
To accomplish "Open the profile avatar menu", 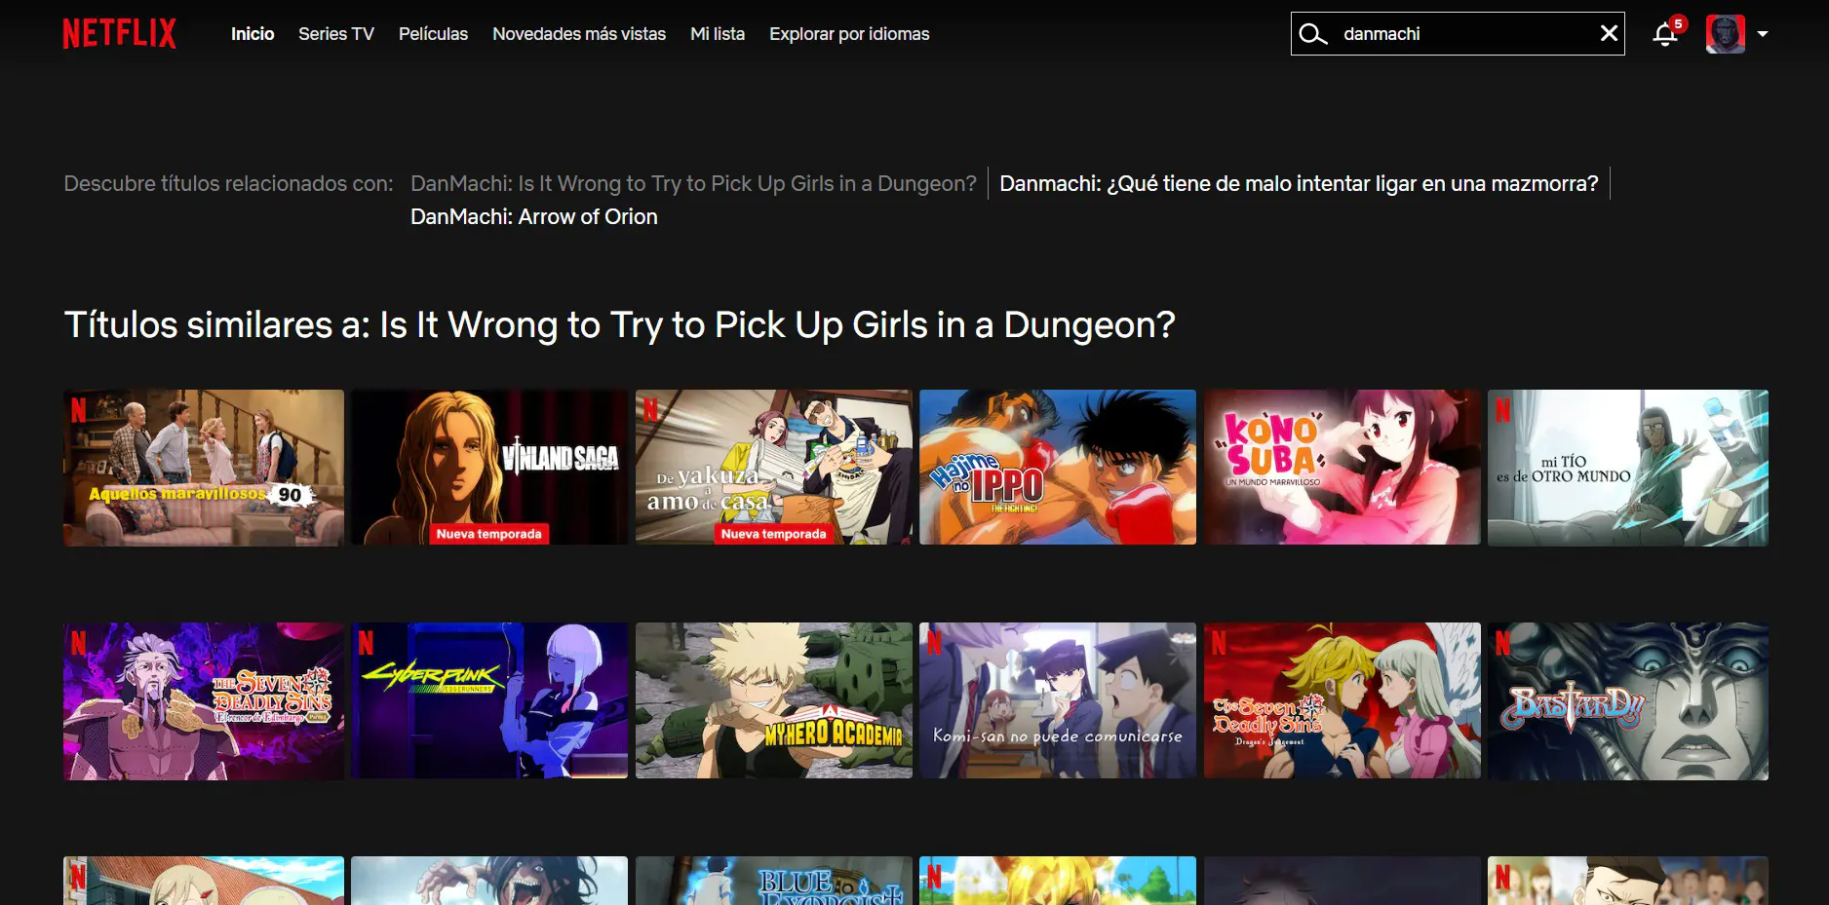I will click(1725, 34).
